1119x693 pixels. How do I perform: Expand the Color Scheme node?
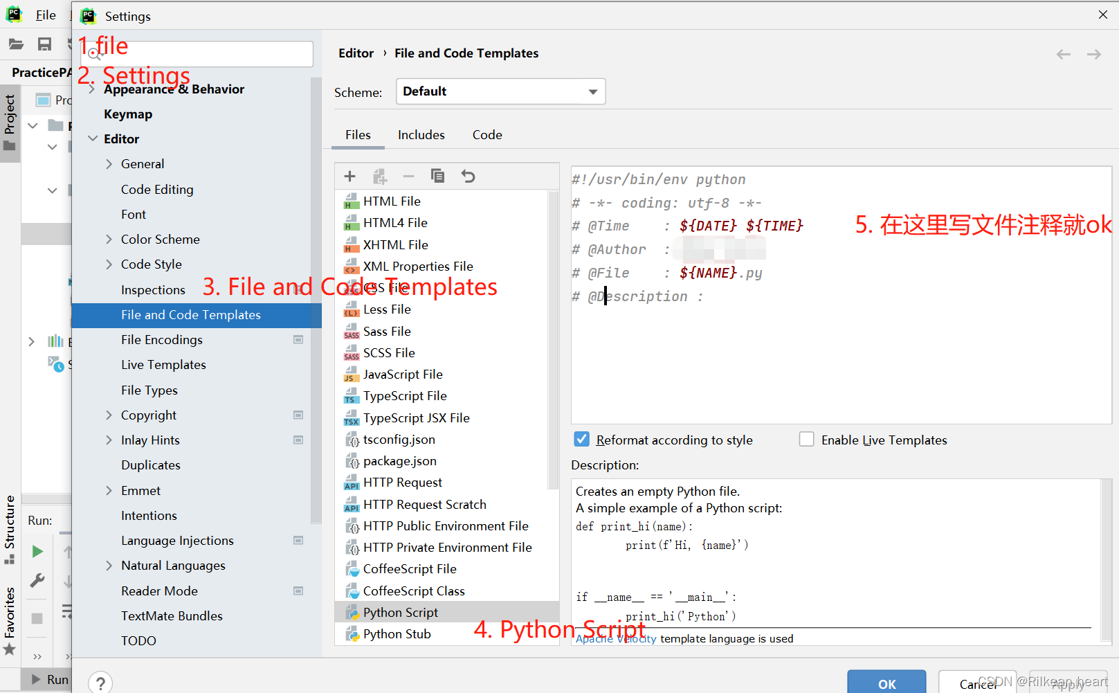(109, 240)
